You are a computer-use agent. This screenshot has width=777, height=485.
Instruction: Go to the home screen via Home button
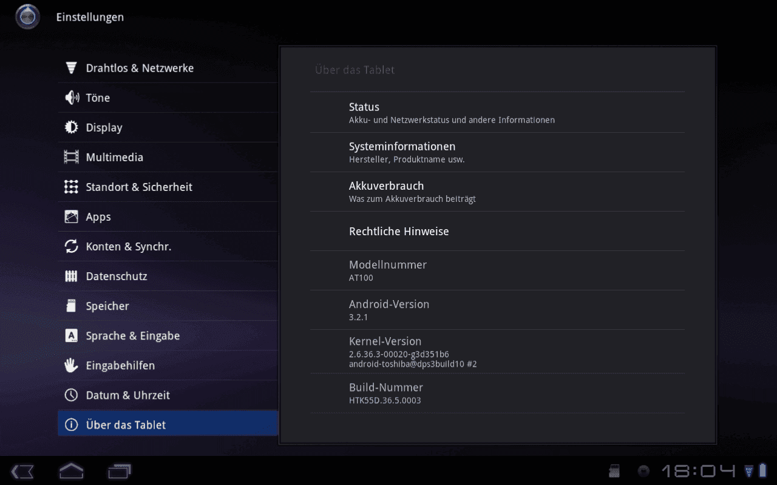[x=71, y=470]
